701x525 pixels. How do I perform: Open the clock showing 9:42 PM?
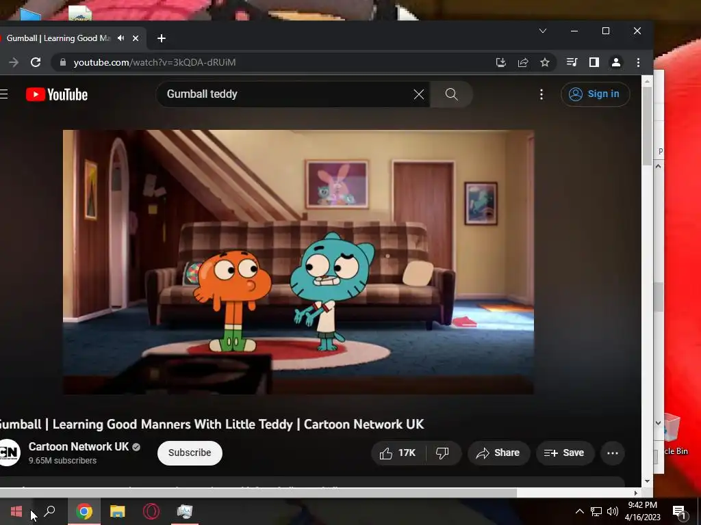642,511
